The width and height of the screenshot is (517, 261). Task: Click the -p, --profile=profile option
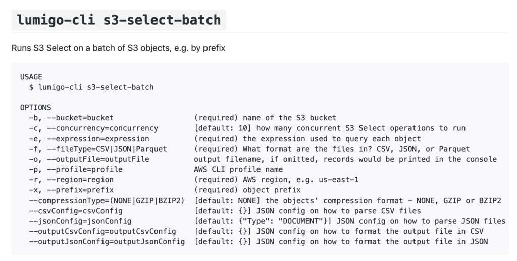pos(76,169)
